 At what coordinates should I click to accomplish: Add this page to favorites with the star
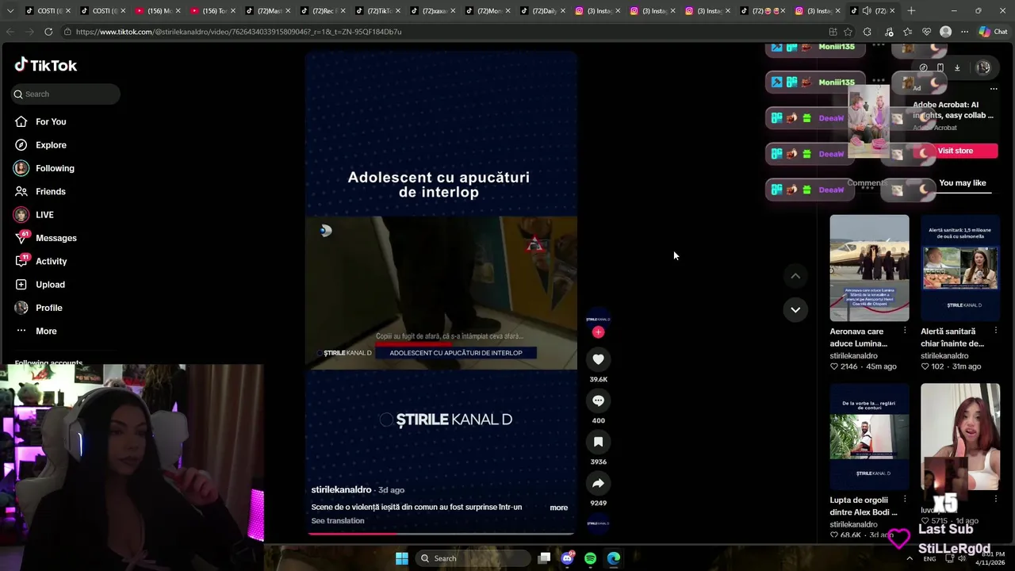click(x=848, y=32)
